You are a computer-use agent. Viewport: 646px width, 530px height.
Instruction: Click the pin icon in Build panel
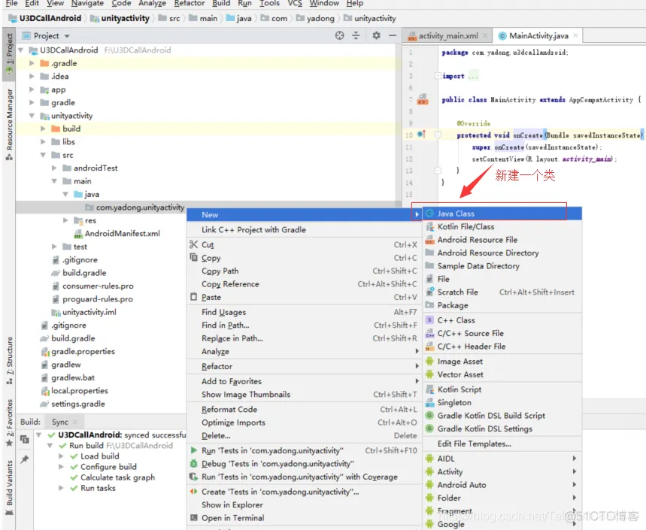pos(25,459)
